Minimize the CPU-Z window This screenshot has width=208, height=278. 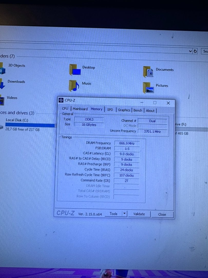142,102
